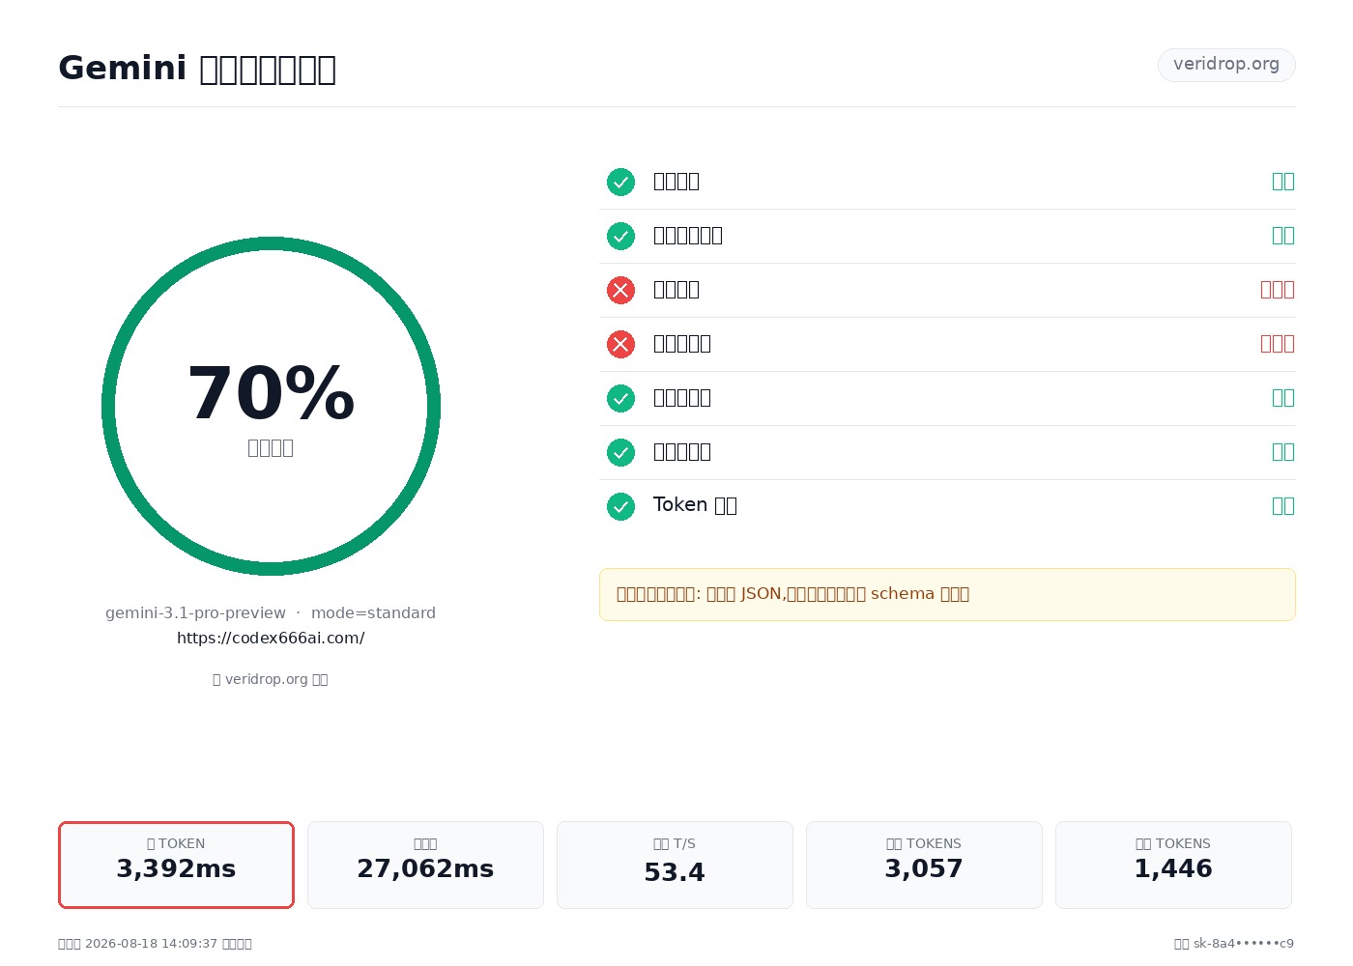1353x966 pixels.
Task: Select the 53.4 T/S speed card
Action: [675, 865]
